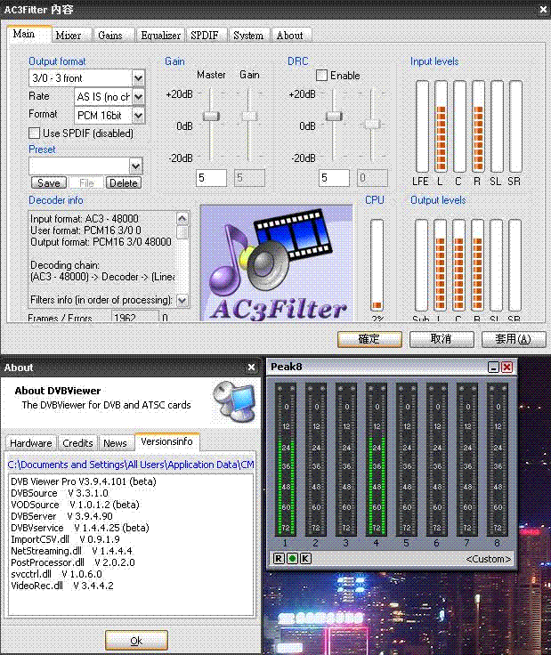Minimize the Peak8 meter window
The image size is (551, 655).
pos(493,367)
